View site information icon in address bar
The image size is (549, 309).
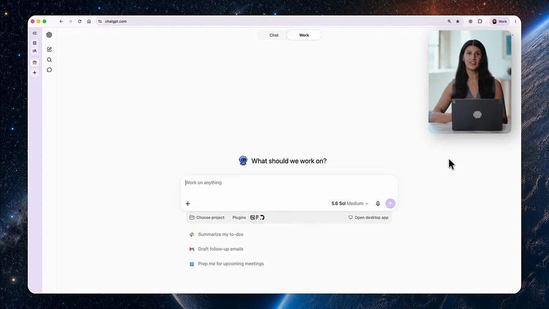[100, 21]
